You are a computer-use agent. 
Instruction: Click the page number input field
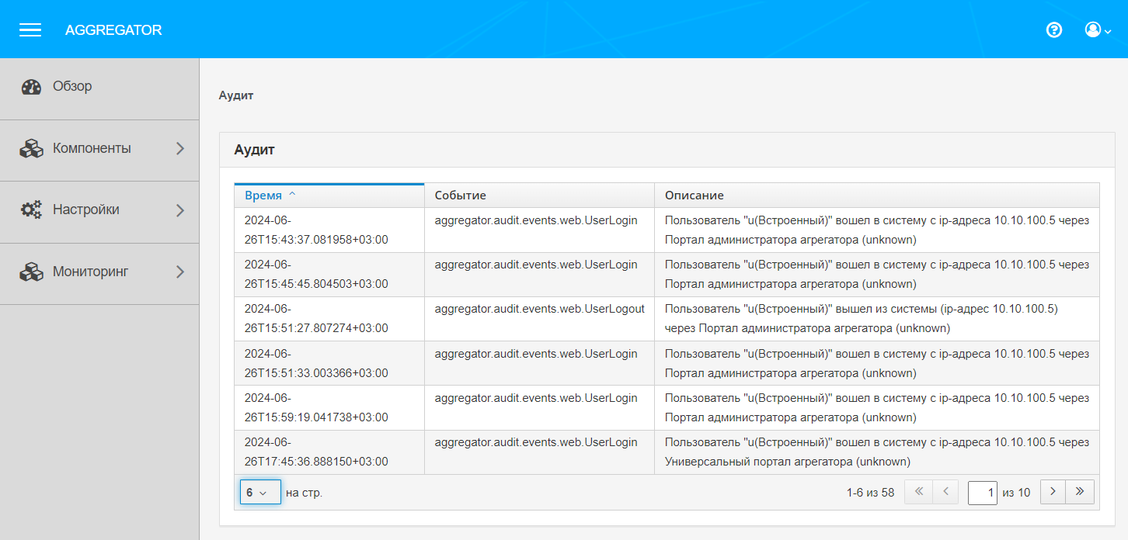coord(982,493)
